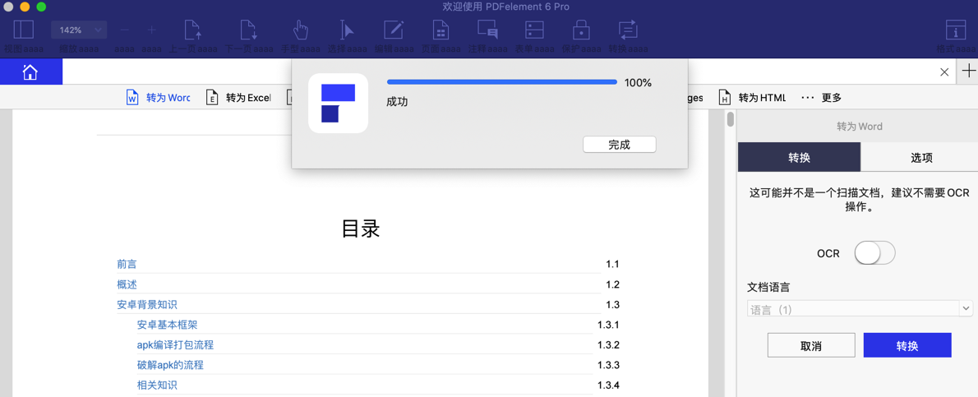Switch to the 选项 tab
Image resolution: width=978 pixels, height=397 pixels.
[921, 158]
